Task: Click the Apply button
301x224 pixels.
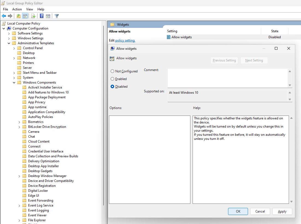Action: click(282, 211)
